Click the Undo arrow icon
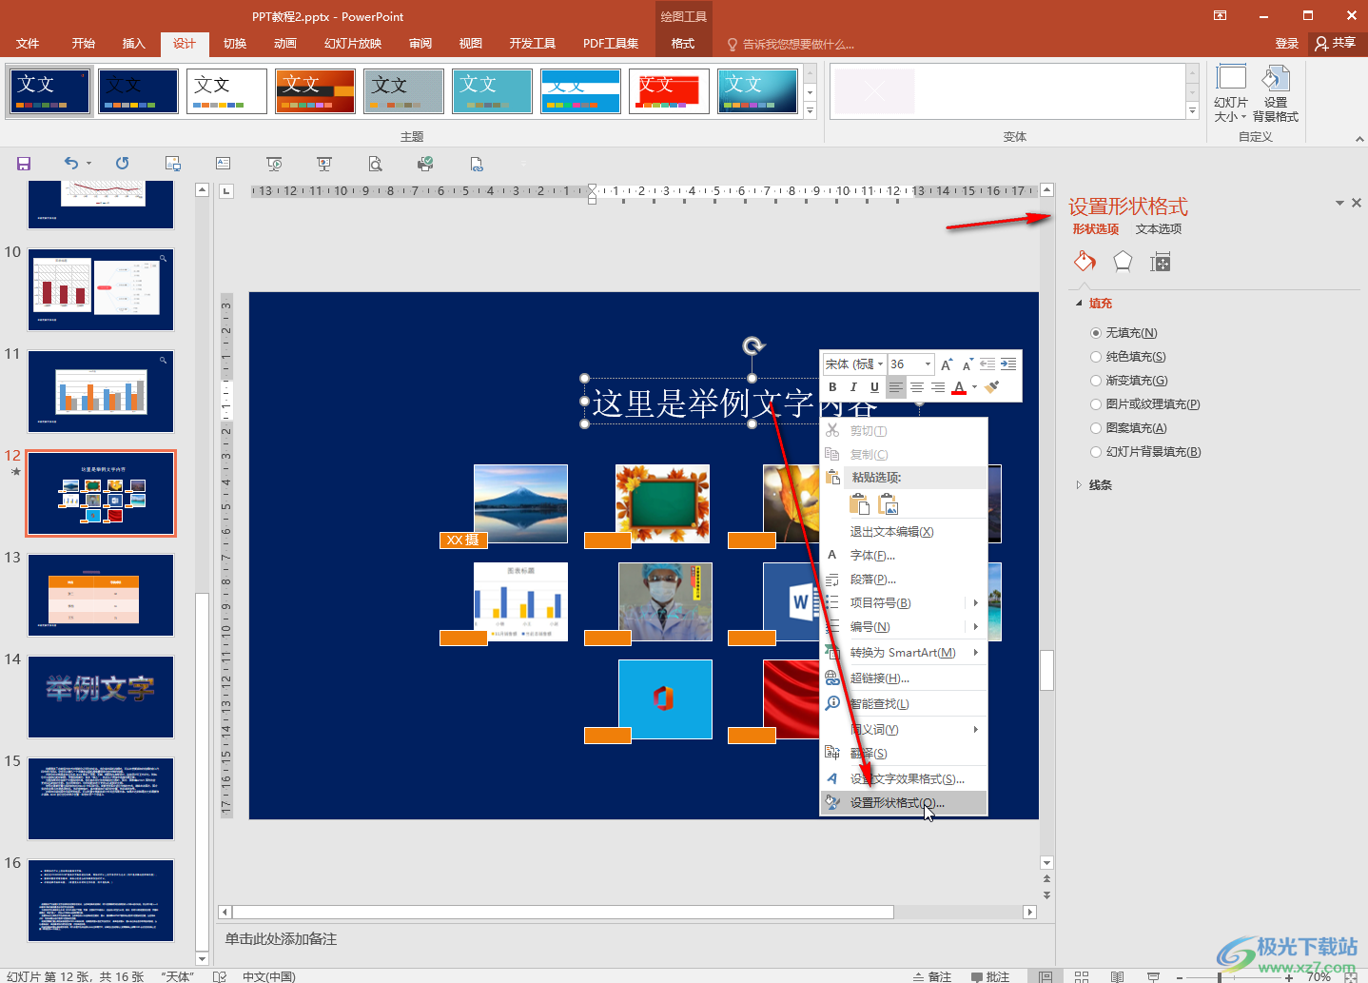The image size is (1368, 983). pos(71,164)
